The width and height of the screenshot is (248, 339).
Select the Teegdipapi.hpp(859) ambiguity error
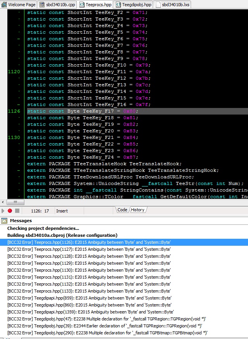click(89, 298)
